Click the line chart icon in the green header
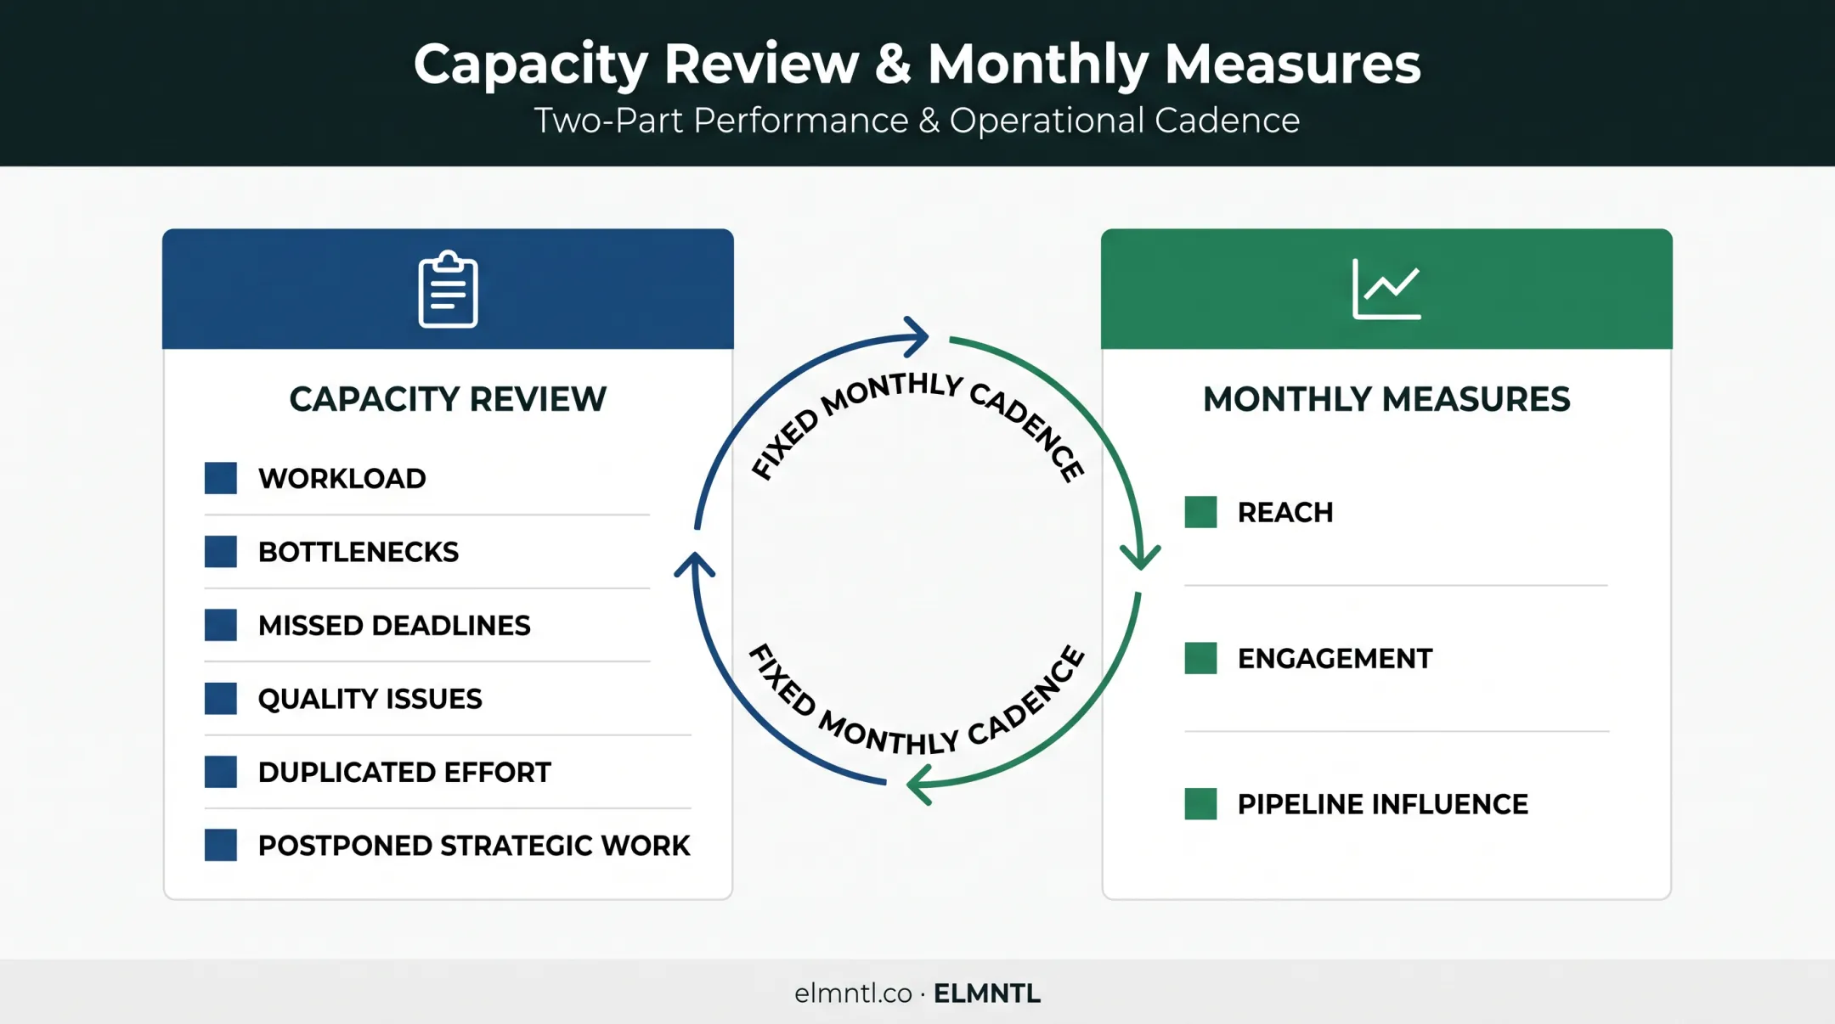The image size is (1835, 1024). pos(1386,289)
